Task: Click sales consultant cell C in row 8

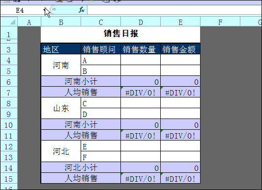Action: (101, 103)
